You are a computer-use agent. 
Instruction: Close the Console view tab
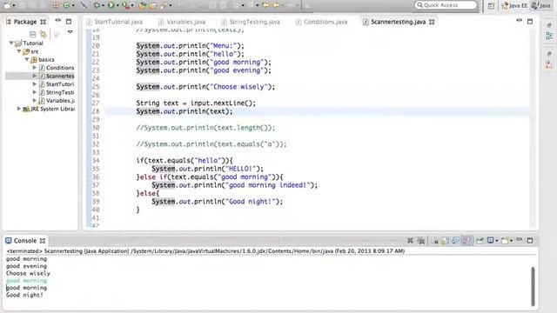coord(43,241)
